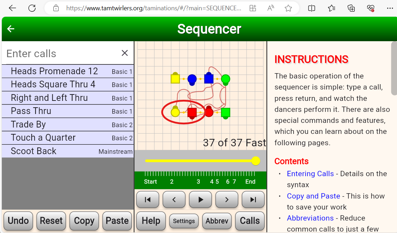Image resolution: width=397 pixels, height=233 pixels.
Task: Click timeline marker 5
Action: coord(217,181)
